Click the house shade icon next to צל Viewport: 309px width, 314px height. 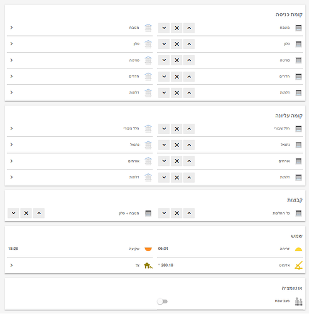[x=148, y=266]
